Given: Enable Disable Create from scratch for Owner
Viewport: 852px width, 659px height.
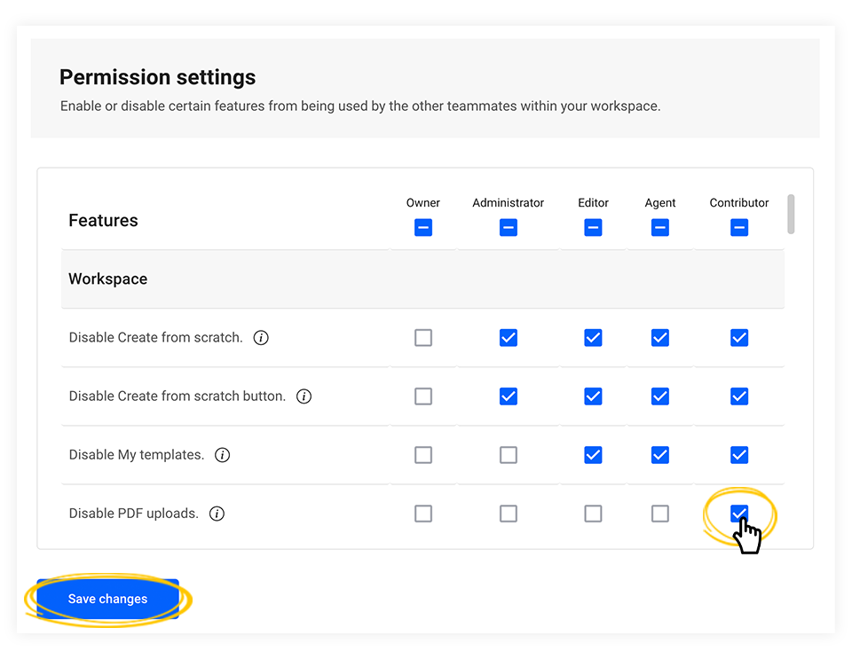Looking at the screenshot, I should [423, 337].
